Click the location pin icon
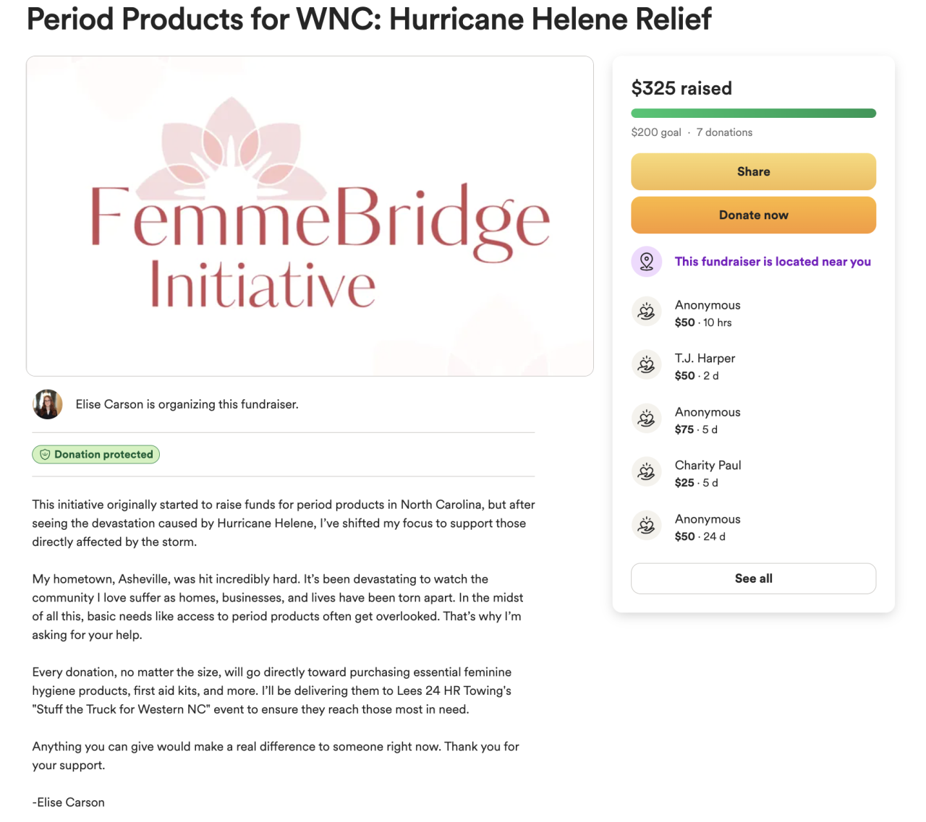Image resolution: width=926 pixels, height=822 pixels. click(x=646, y=262)
